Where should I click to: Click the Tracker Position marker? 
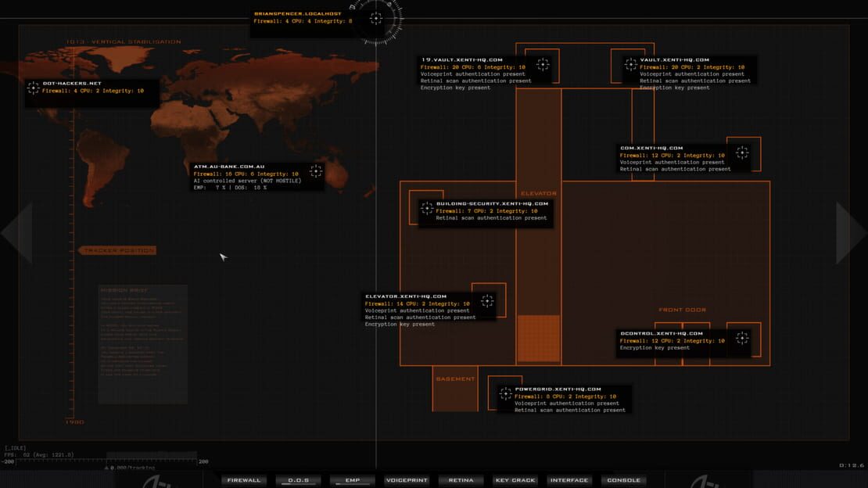[x=117, y=250]
